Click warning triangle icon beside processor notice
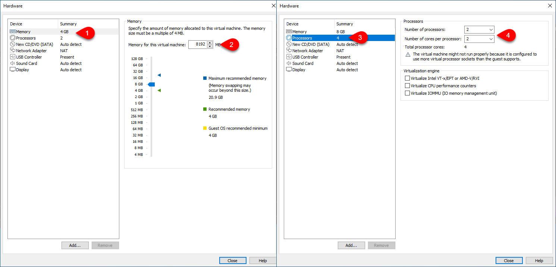Viewport: 556px width, 267px height. tap(408, 54)
